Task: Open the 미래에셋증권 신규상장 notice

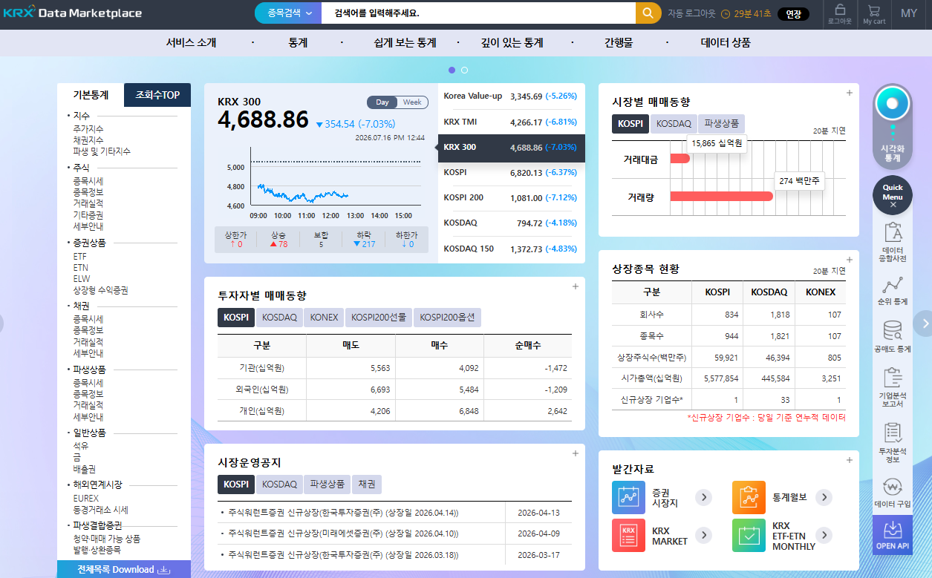Action: [x=343, y=533]
